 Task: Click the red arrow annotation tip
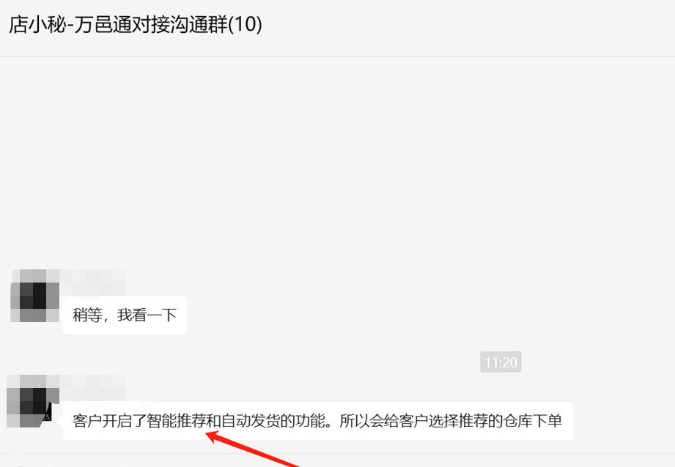[207, 435]
